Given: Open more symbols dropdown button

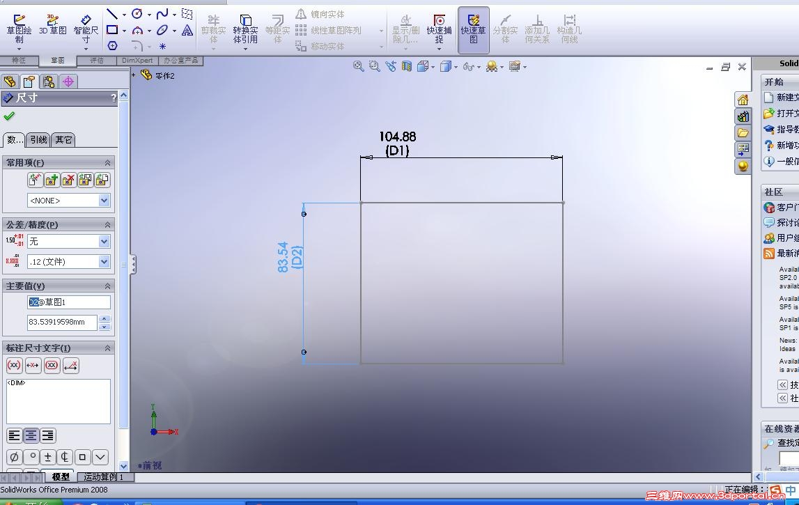Looking at the screenshot, I should (x=100, y=457).
